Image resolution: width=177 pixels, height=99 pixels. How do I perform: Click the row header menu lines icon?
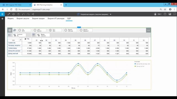[13, 40]
